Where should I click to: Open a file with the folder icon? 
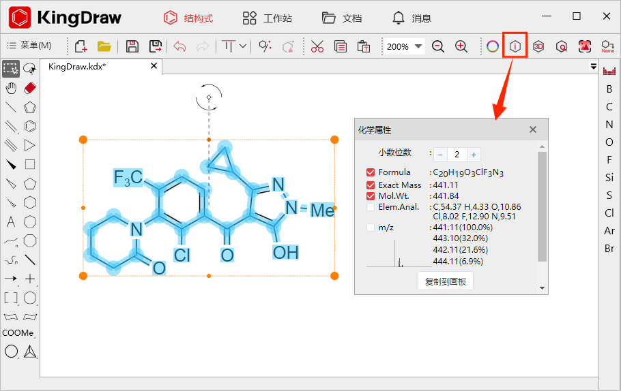tap(104, 46)
